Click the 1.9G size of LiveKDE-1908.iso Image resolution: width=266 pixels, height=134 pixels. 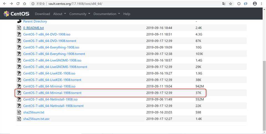[199, 73]
